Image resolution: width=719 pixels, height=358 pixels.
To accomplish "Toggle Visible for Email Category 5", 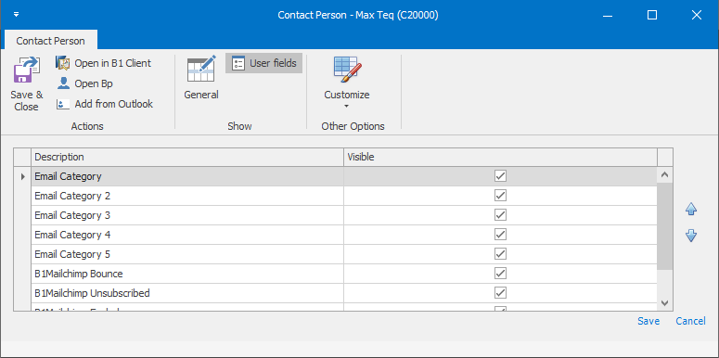I will pyautogui.click(x=500, y=254).
